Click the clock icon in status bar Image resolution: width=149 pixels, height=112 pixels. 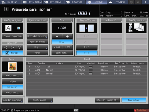pyautogui.click(x=2, y=110)
